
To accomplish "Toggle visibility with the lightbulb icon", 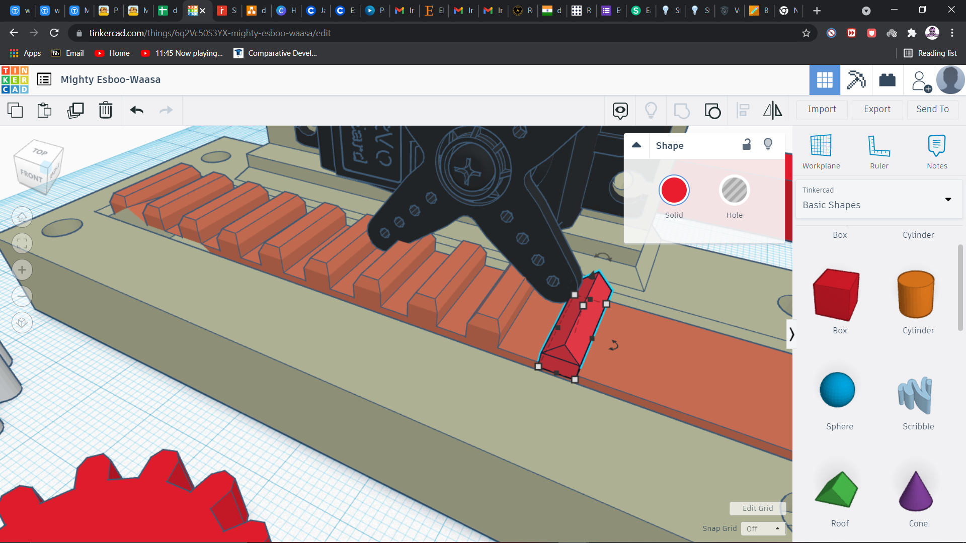I will click(768, 145).
